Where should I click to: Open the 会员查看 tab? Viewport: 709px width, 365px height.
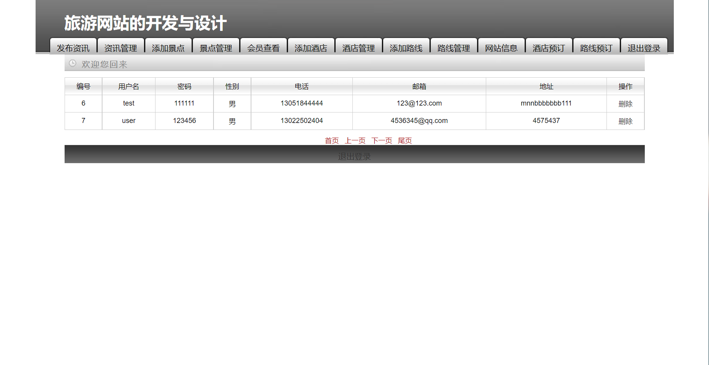[263, 46]
